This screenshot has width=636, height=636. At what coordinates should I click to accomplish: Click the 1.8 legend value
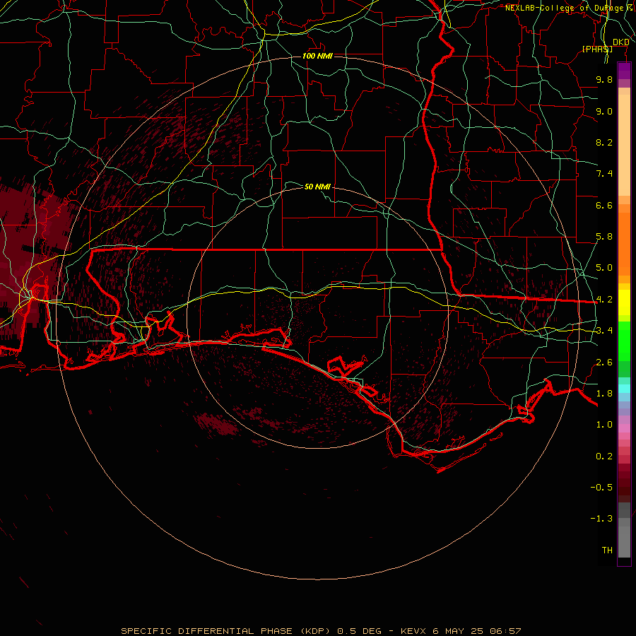click(x=604, y=394)
